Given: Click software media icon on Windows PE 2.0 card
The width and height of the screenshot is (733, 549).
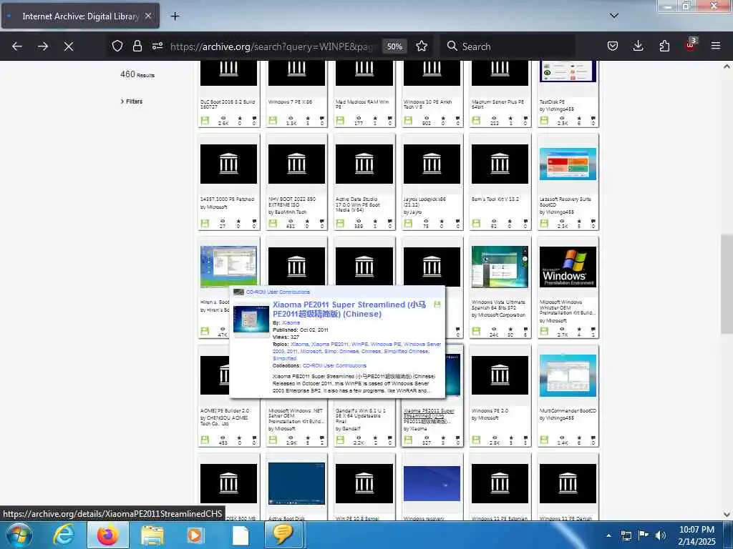Looking at the screenshot, I should 476,440.
